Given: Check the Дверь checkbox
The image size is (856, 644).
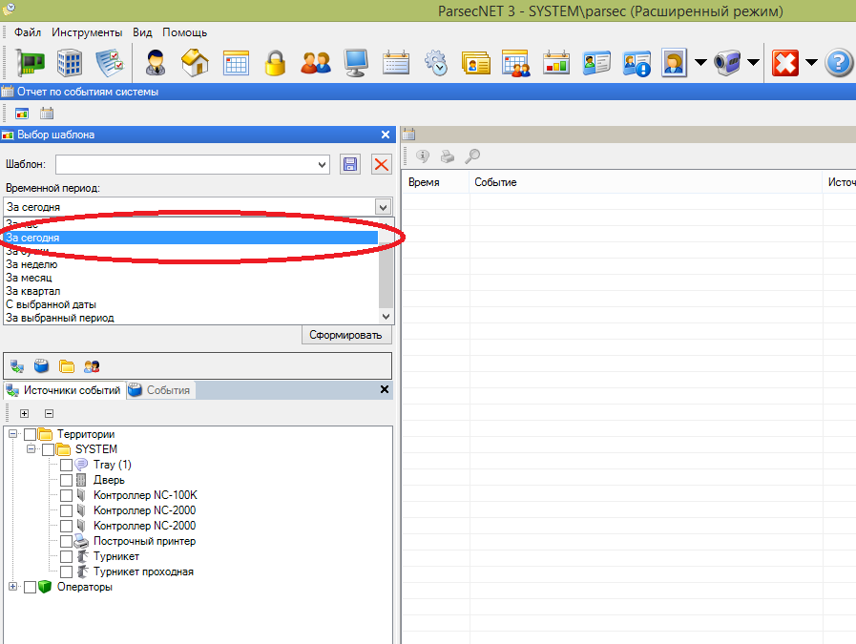Looking at the screenshot, I should [x=66, y=480].
